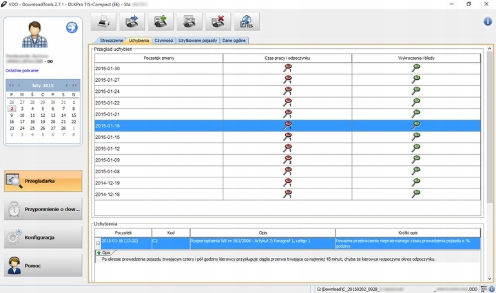The width and height of the screenshot is (496, 293).
Task: Open the Użytkowane pojazdy tab
Action: point(198,41)
